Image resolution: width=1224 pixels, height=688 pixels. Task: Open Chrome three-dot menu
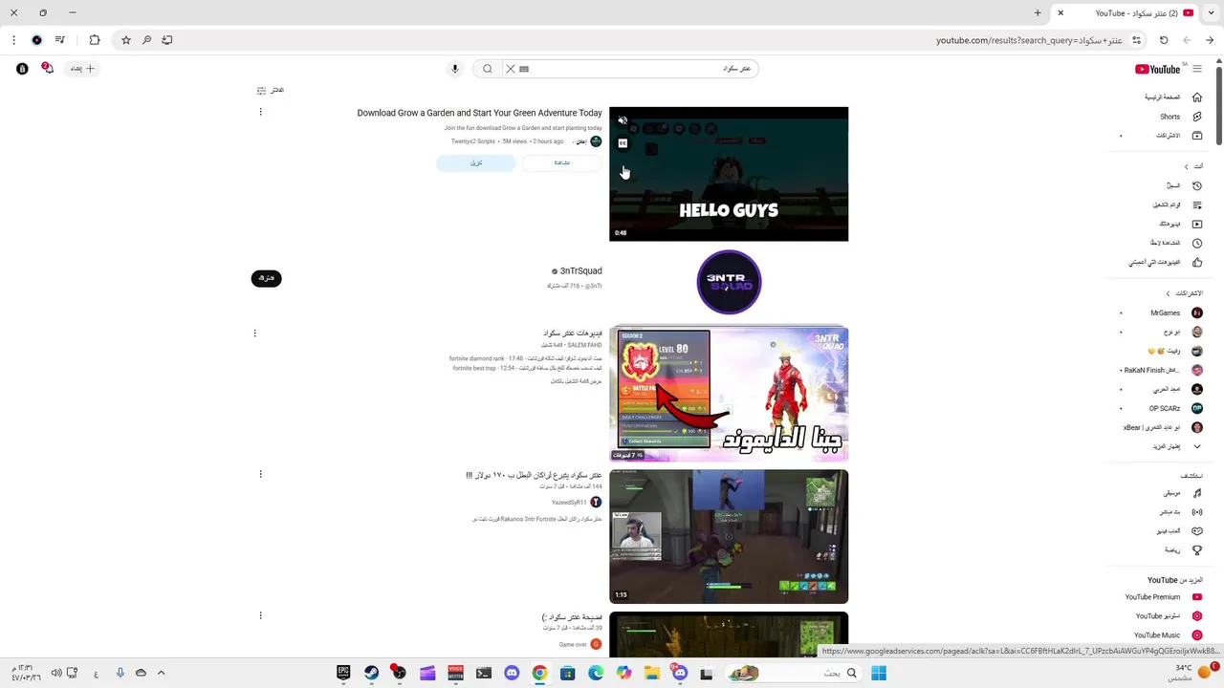click(13, 40)
